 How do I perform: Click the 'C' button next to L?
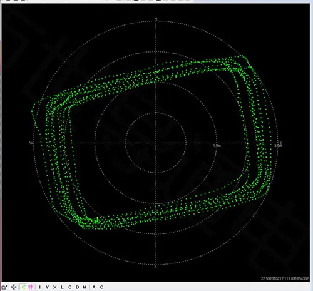point(69,287)
